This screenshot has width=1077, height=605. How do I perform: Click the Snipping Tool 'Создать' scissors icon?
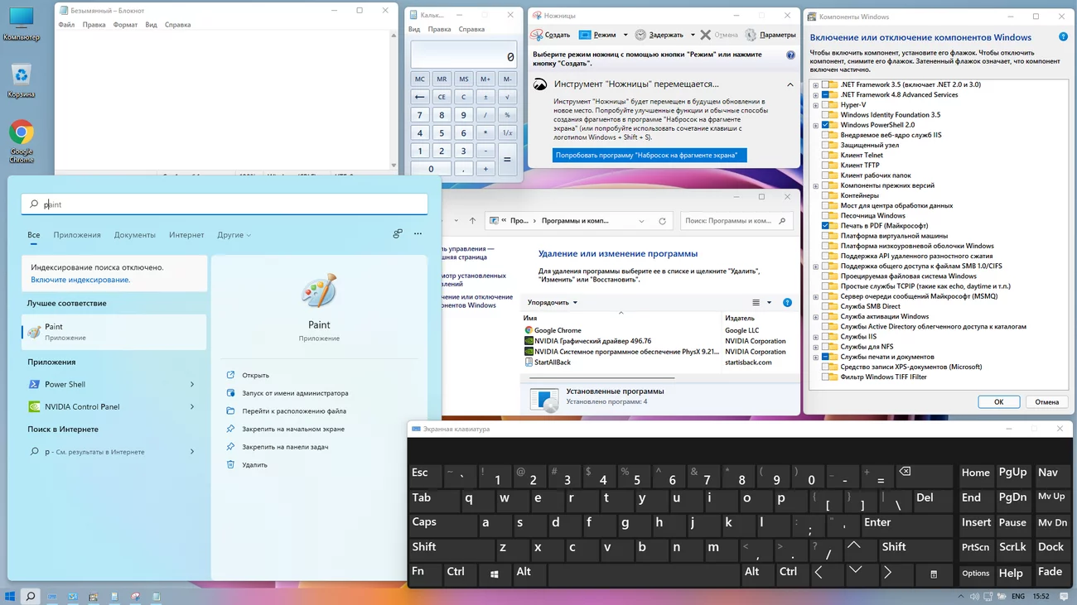tap(537, 35)
